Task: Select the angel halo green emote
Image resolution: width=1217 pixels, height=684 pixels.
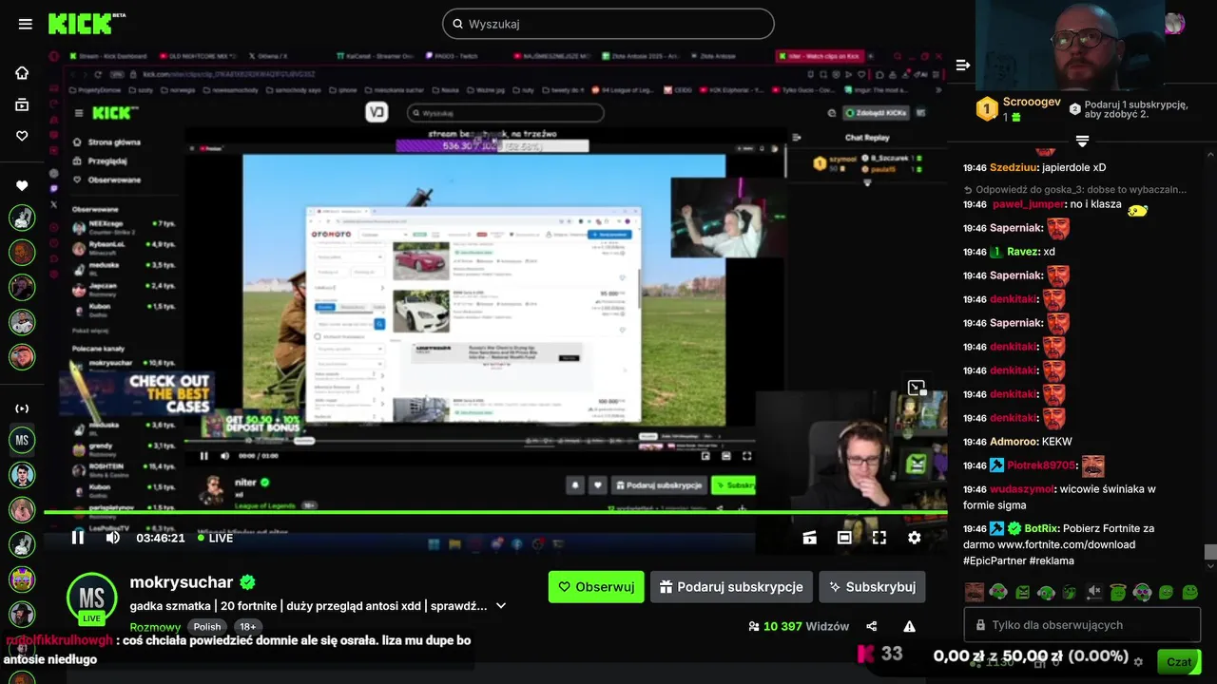Action: [1118, 592]
